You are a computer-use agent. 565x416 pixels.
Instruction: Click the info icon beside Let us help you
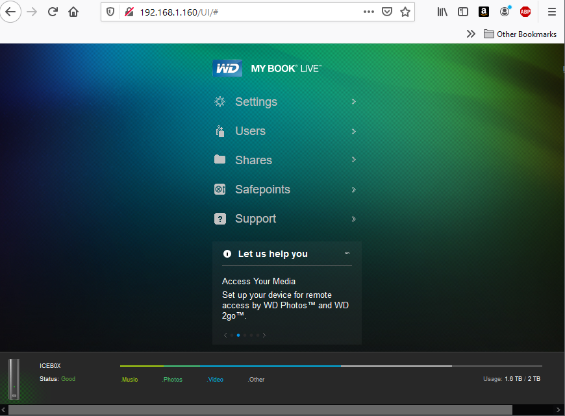click(227, 254)
